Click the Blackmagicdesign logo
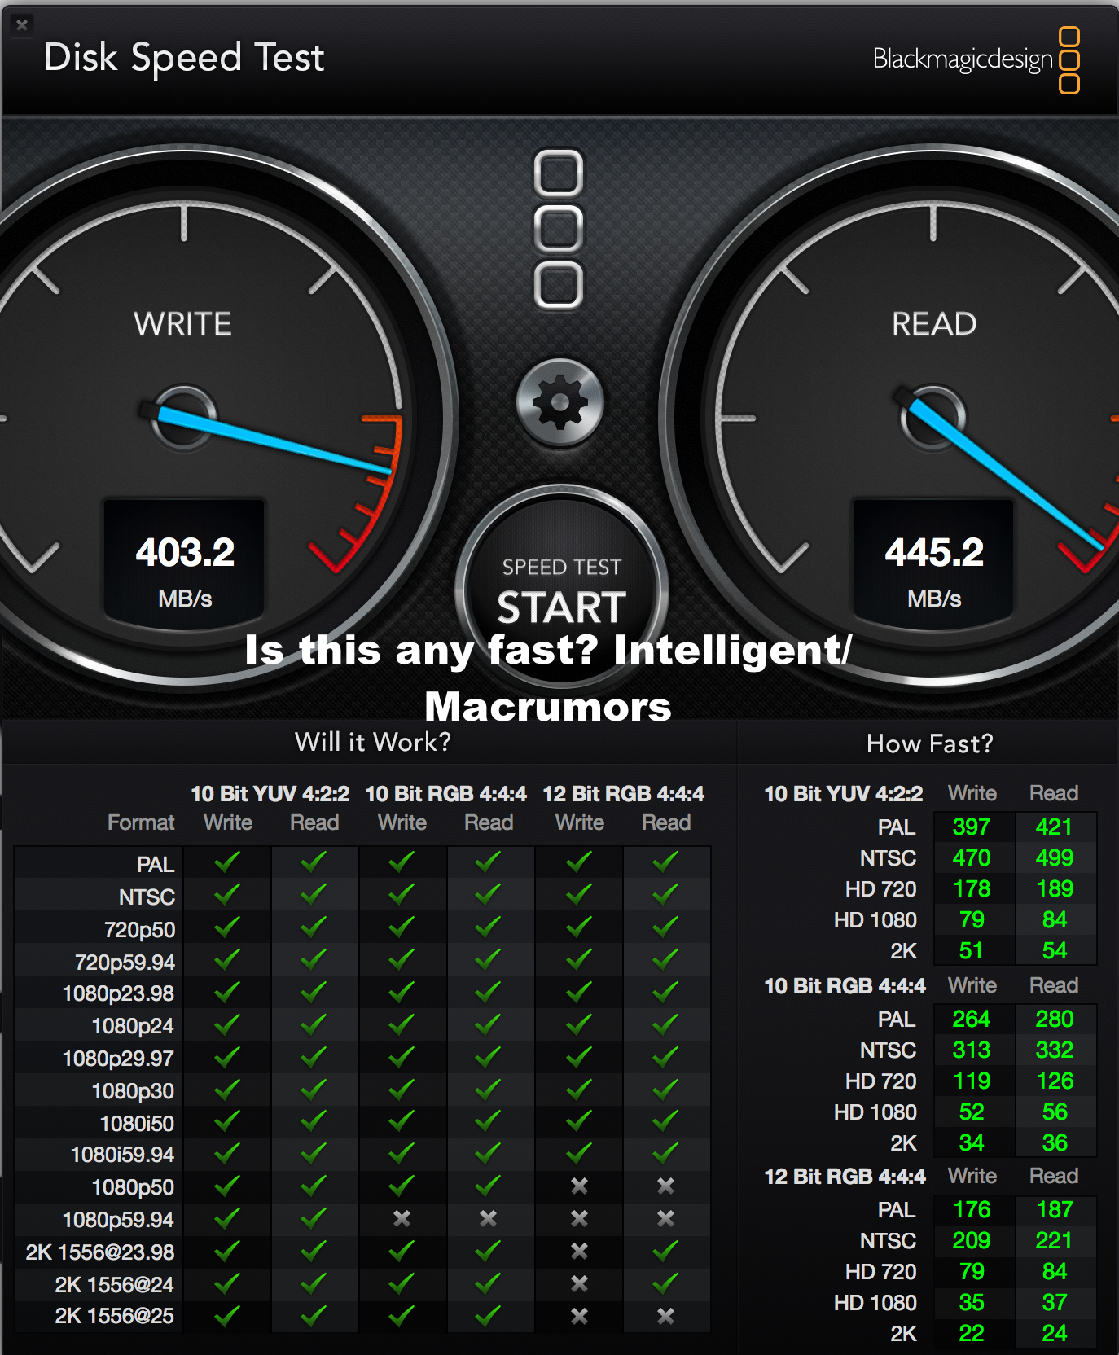Screen dimensions: 1119x1355 pos(976,59)
